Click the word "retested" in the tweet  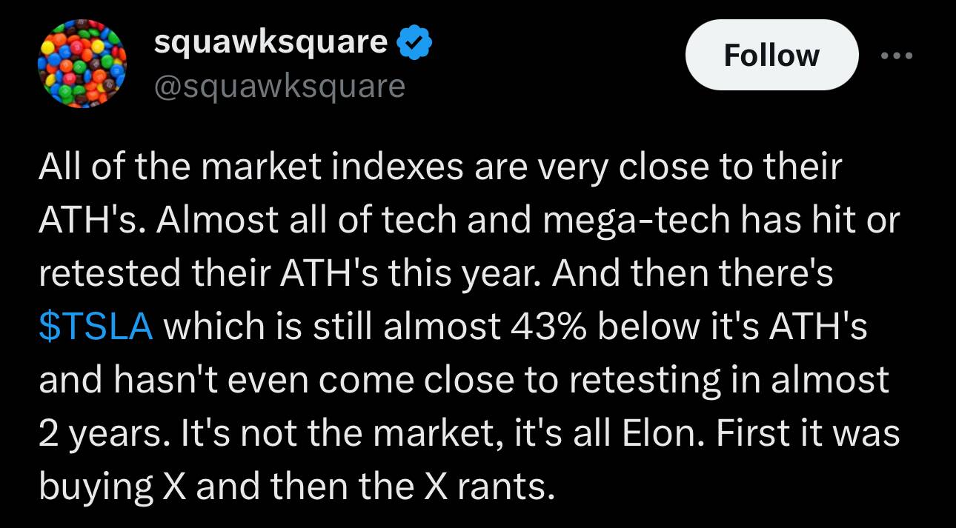coord(106,274)
